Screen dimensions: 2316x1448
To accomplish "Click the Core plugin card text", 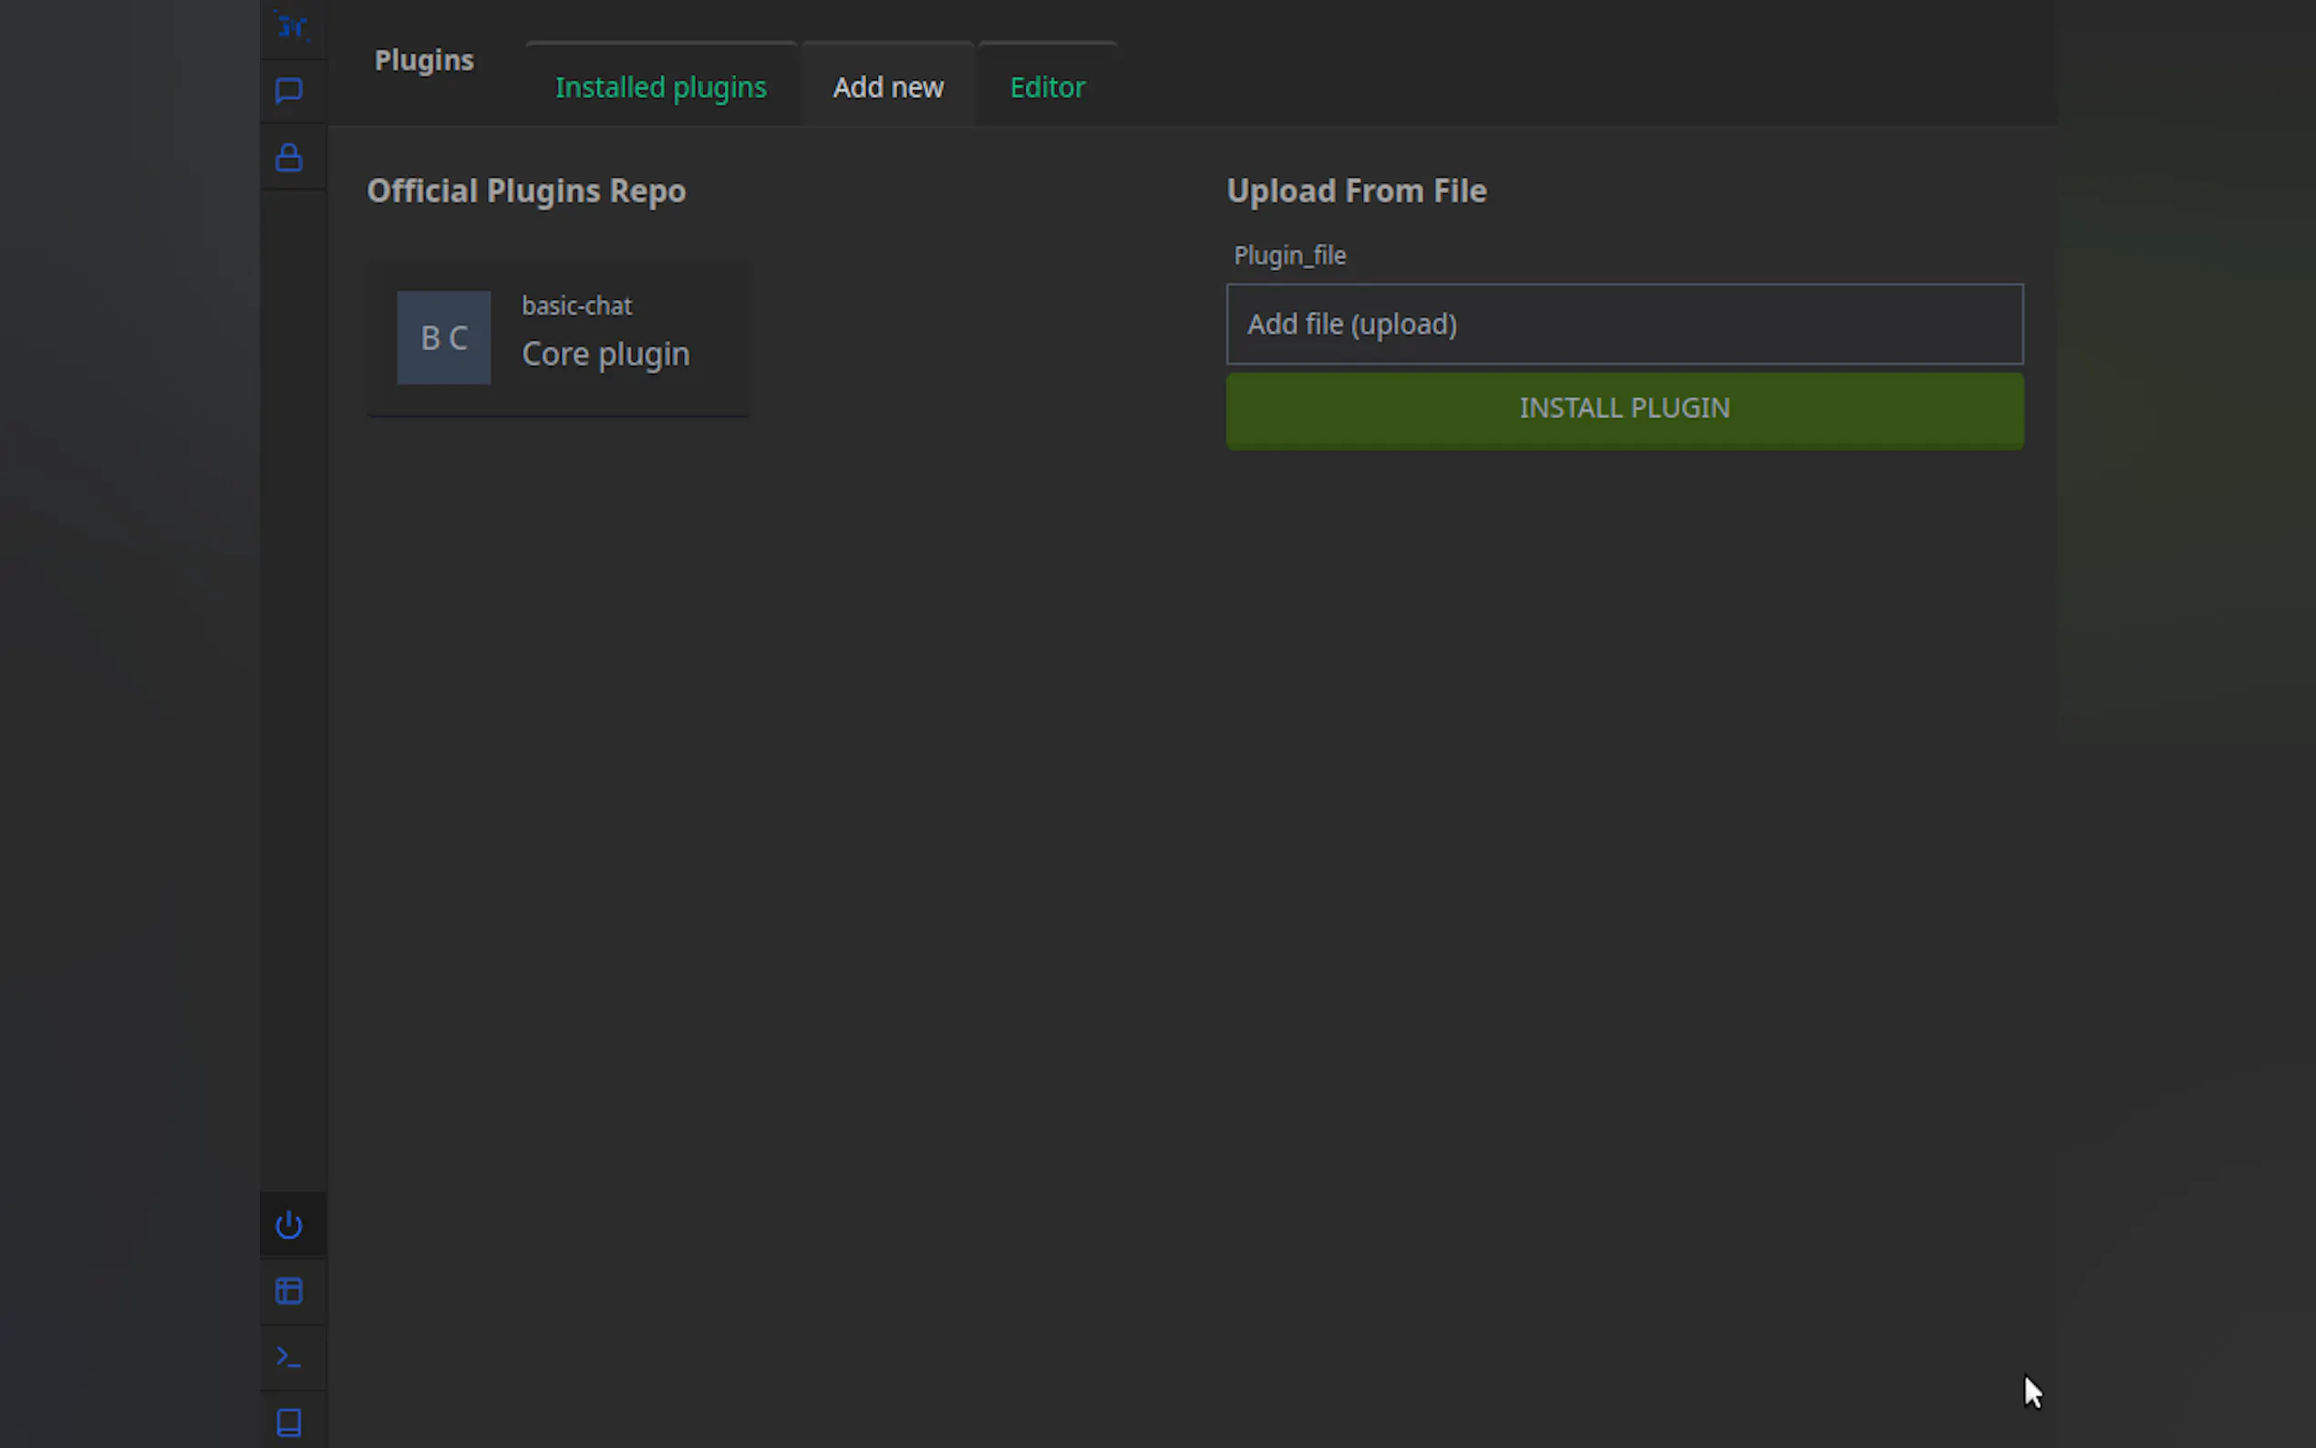I will click(x=605, y=355).
